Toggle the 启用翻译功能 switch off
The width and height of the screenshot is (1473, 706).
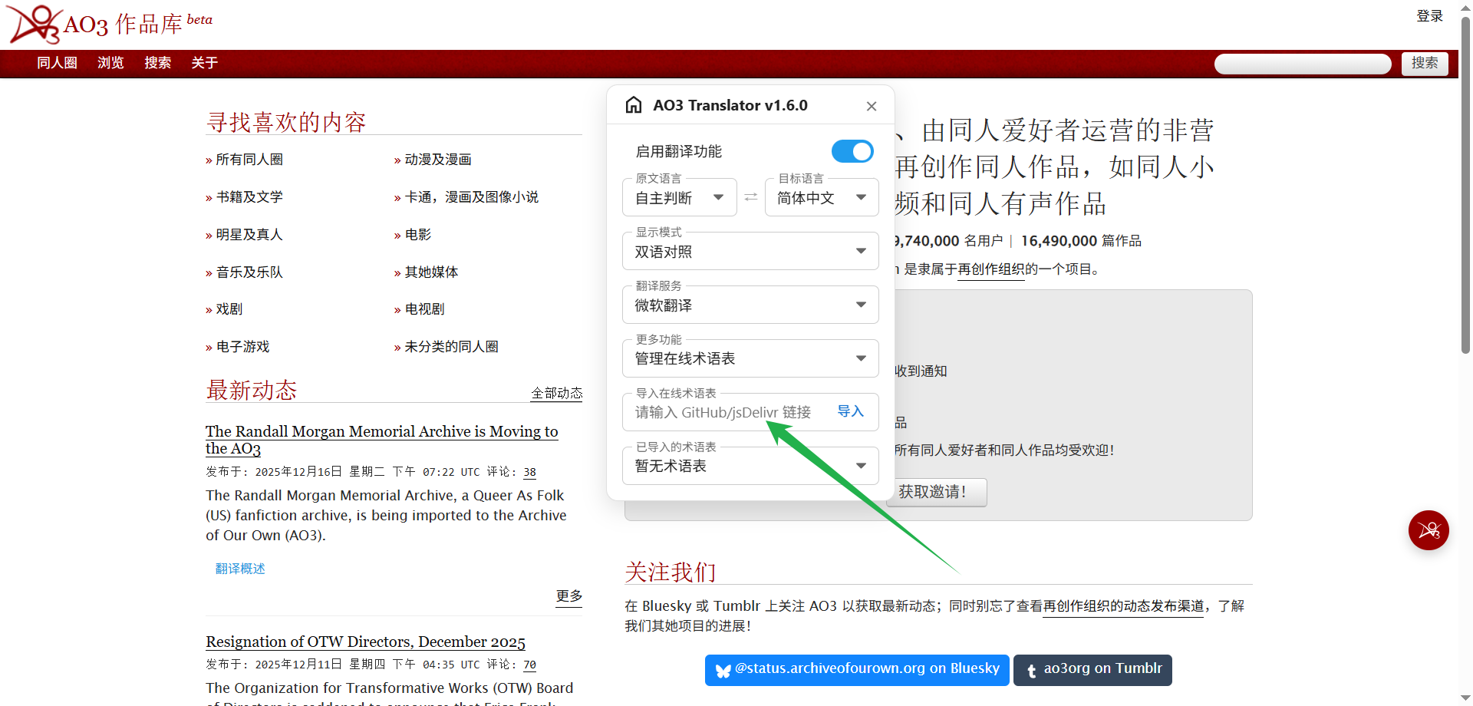pos(852,151)
